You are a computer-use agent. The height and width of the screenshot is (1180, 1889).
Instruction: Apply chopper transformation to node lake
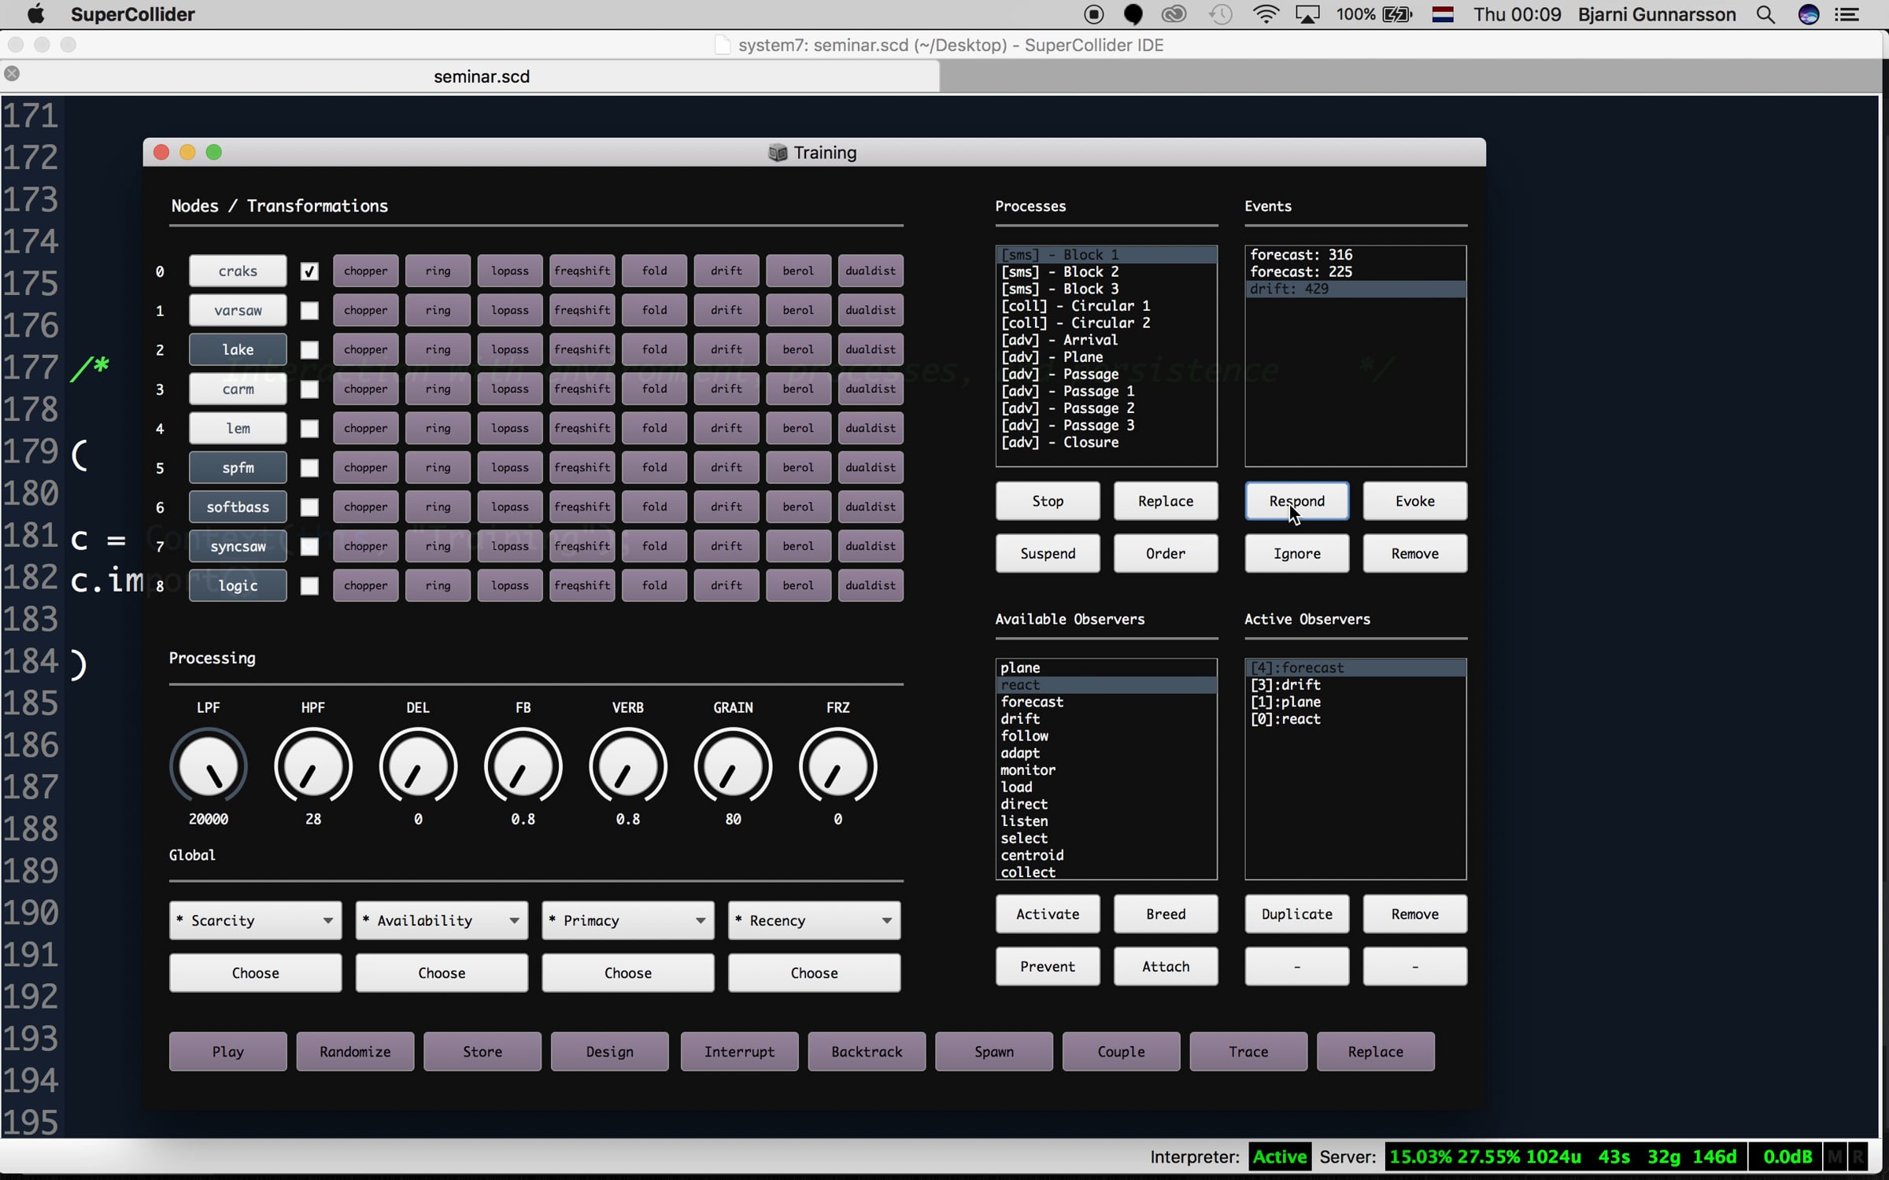point(366,350)
